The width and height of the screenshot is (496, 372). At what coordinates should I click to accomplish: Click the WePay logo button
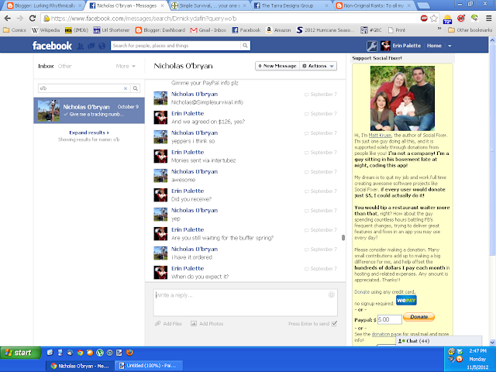coord(406,300)
